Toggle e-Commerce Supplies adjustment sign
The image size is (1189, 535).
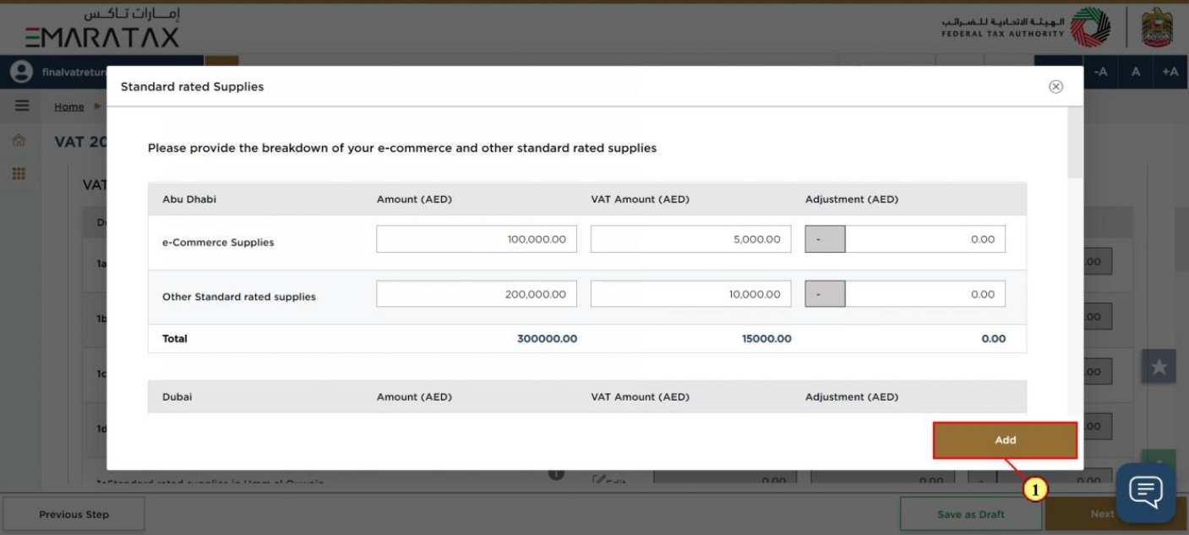pos(825,239)
